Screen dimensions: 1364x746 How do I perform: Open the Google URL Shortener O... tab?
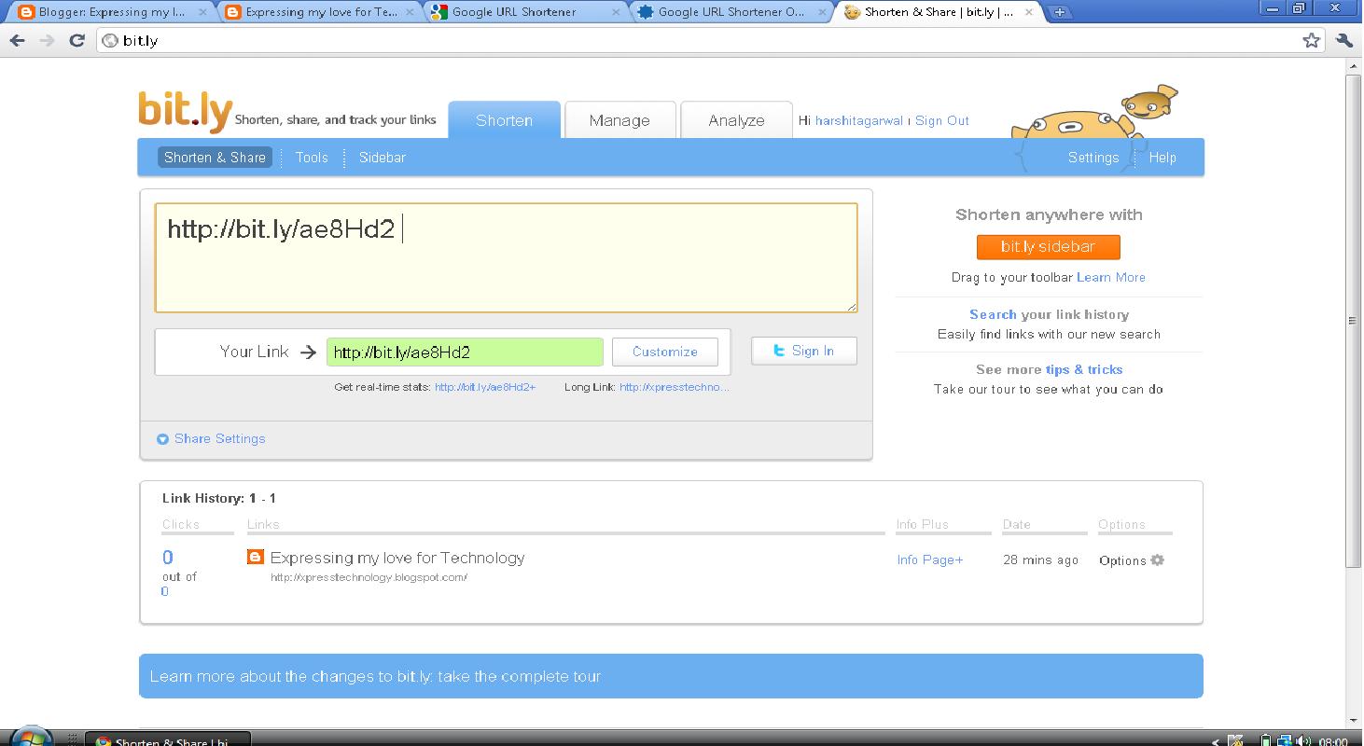731,12
